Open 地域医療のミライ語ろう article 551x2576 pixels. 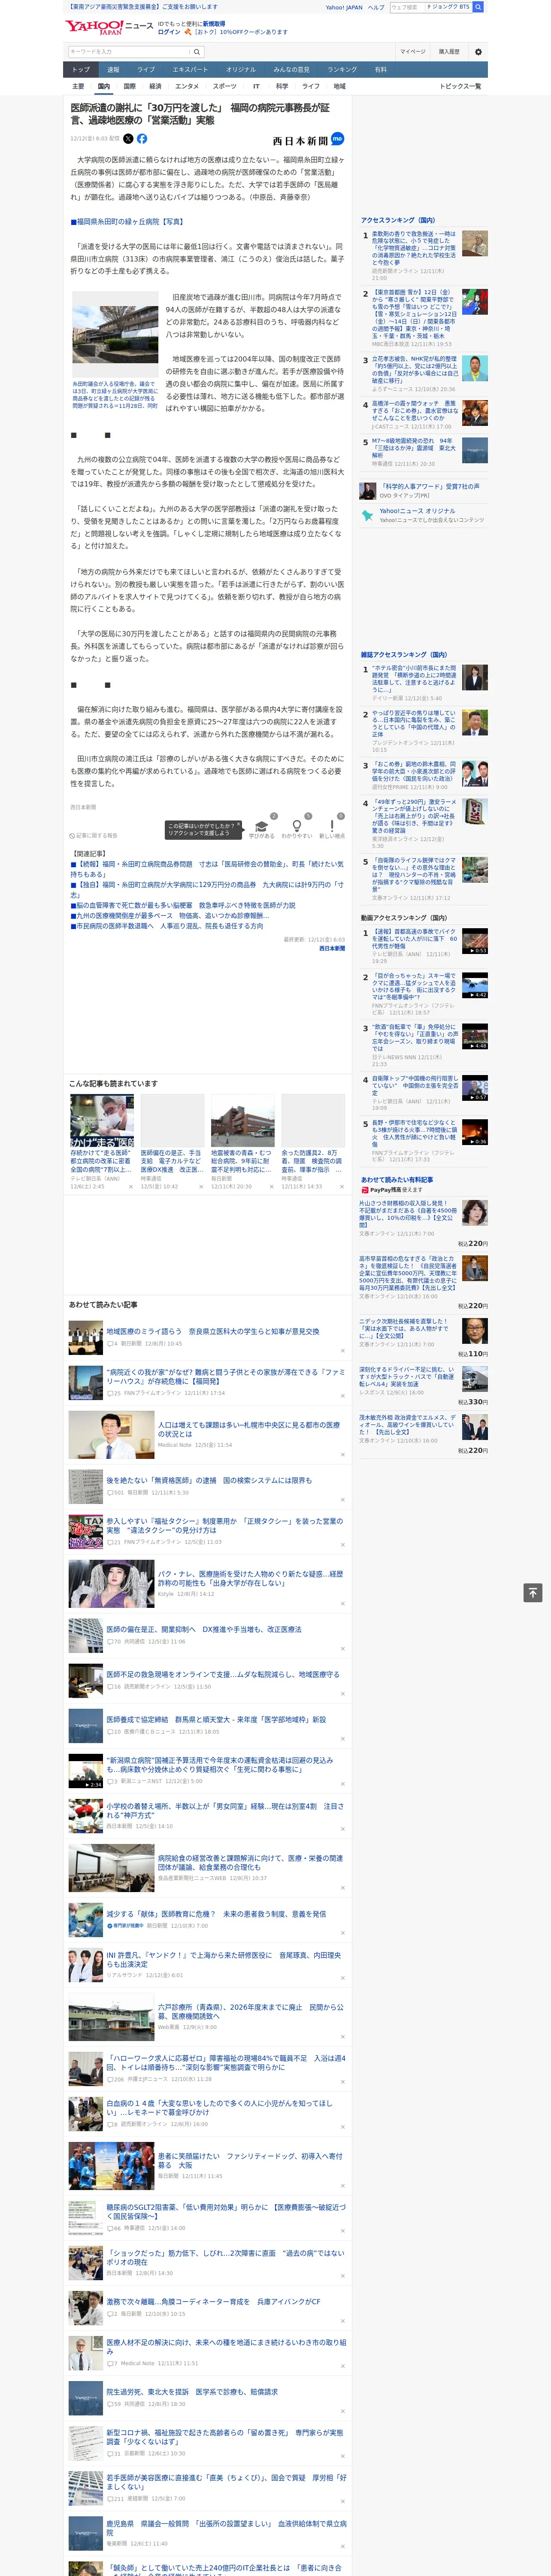tap(213, 1331)
